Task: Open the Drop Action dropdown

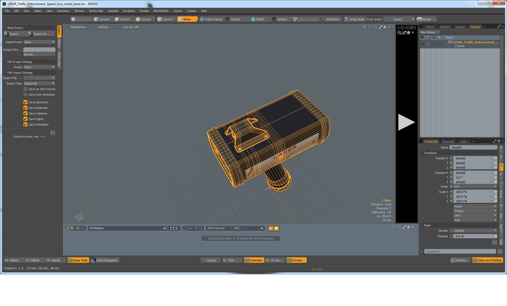Action: click(399, 19)
